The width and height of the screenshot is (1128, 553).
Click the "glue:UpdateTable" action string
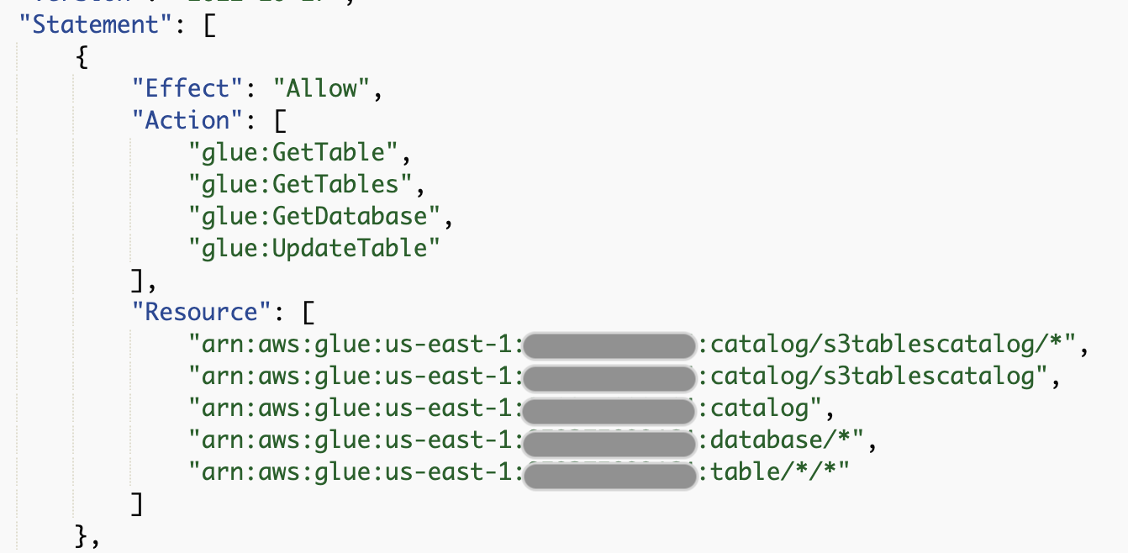[x=314, y=248]
